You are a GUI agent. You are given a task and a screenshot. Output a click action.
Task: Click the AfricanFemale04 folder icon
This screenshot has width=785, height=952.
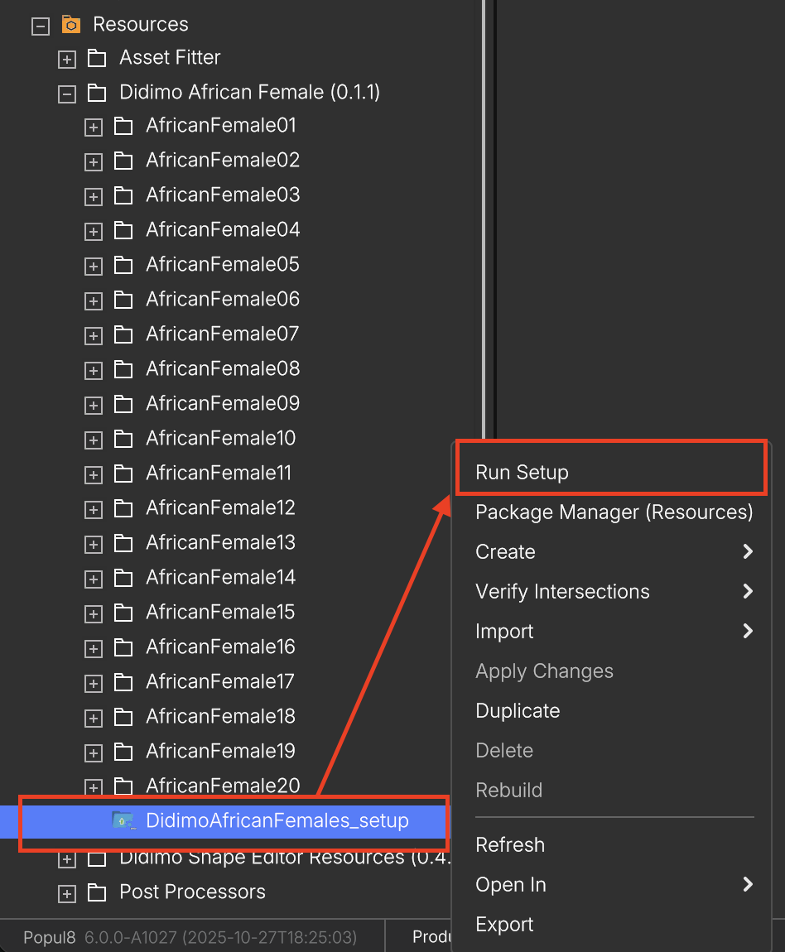(123, 230)
